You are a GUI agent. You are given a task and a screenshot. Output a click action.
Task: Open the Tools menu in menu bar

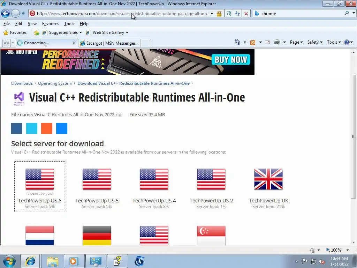pos(69,24)
